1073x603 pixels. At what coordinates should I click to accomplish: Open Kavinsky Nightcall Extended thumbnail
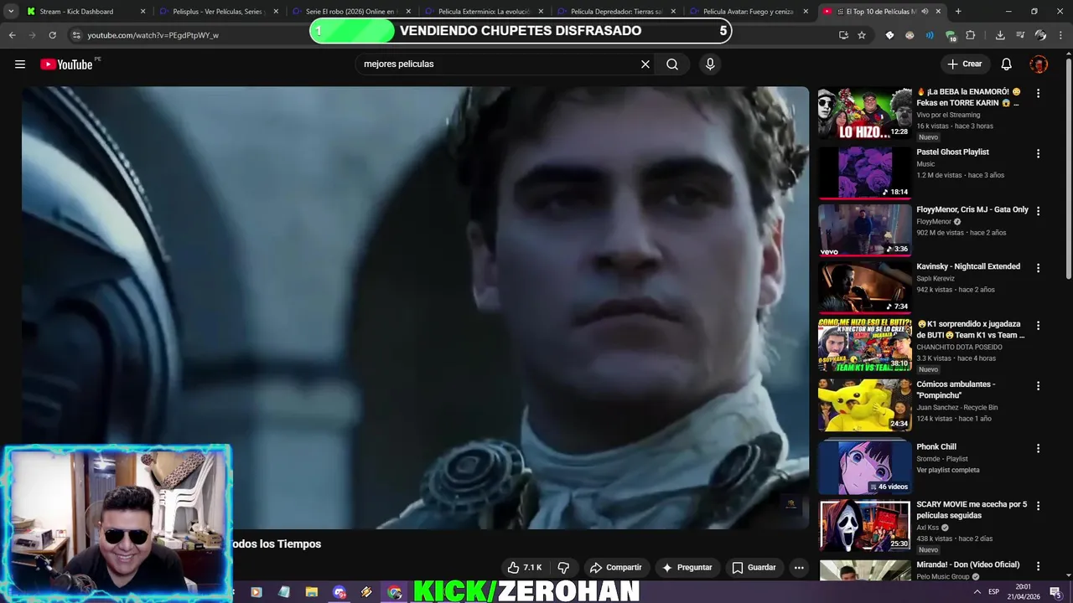[x=864, y=287]
